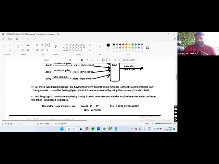Viewport: 219px width, 164px height.
Task: Open the Edit colors wheel
Action: tap(147, 47)
